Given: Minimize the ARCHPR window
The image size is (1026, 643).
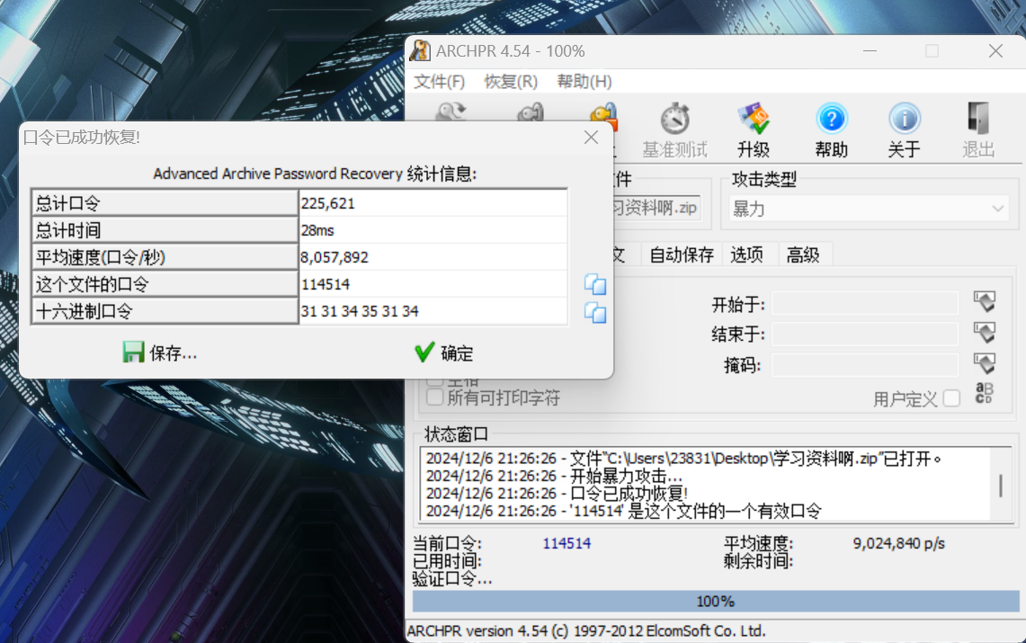Looking at the screenshot, I should pos(870,51).
